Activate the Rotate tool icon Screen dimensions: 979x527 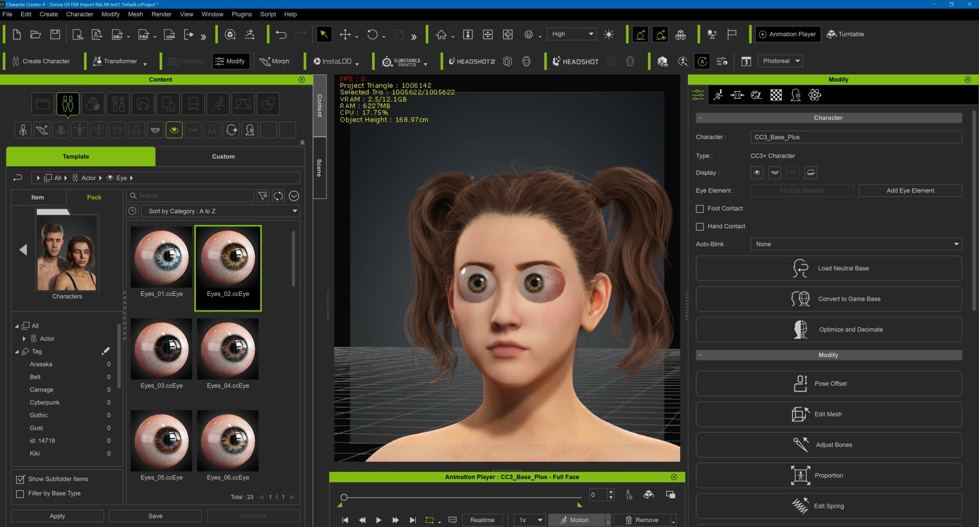373,34
